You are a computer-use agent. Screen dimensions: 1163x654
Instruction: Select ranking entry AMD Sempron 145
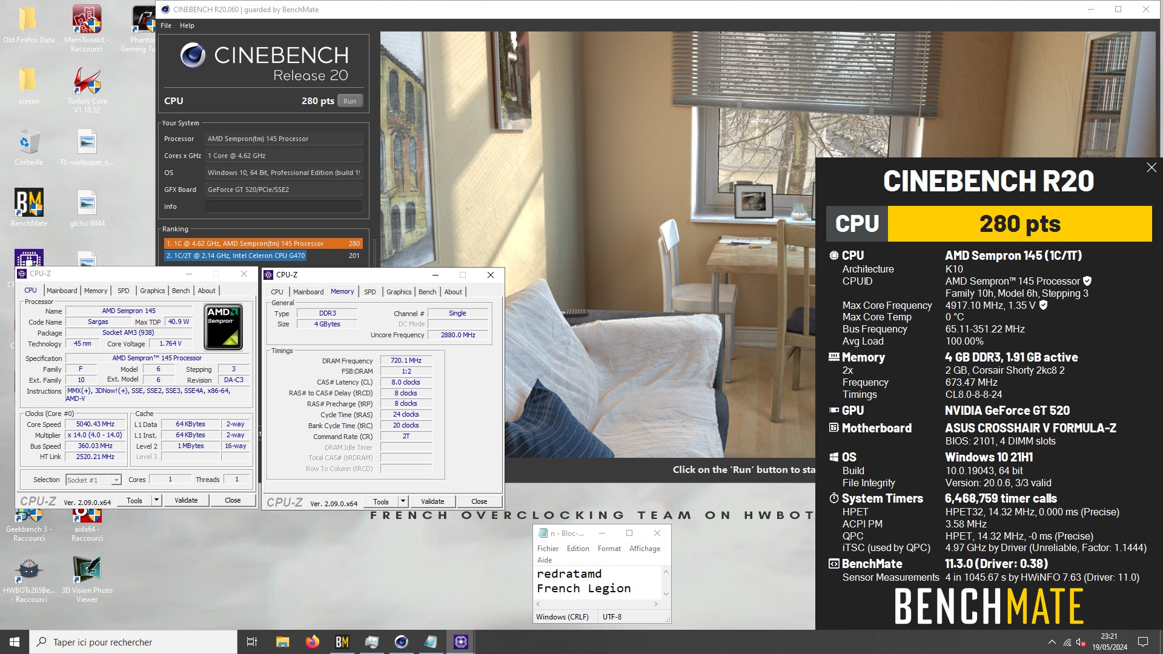[263, 243]
